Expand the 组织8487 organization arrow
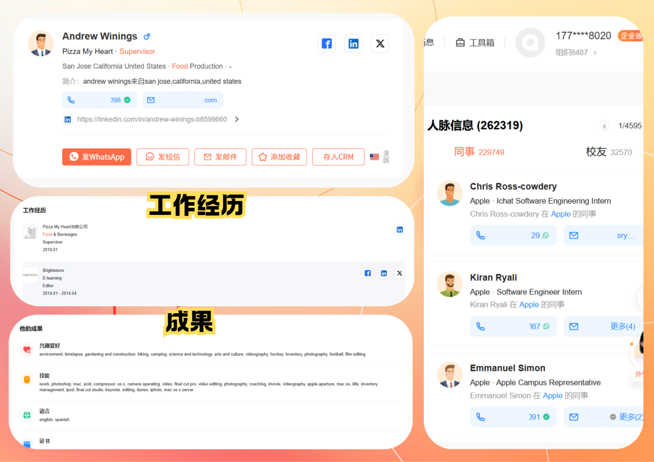The height and width of the screenshot is (462, 654). coord(595,53)
